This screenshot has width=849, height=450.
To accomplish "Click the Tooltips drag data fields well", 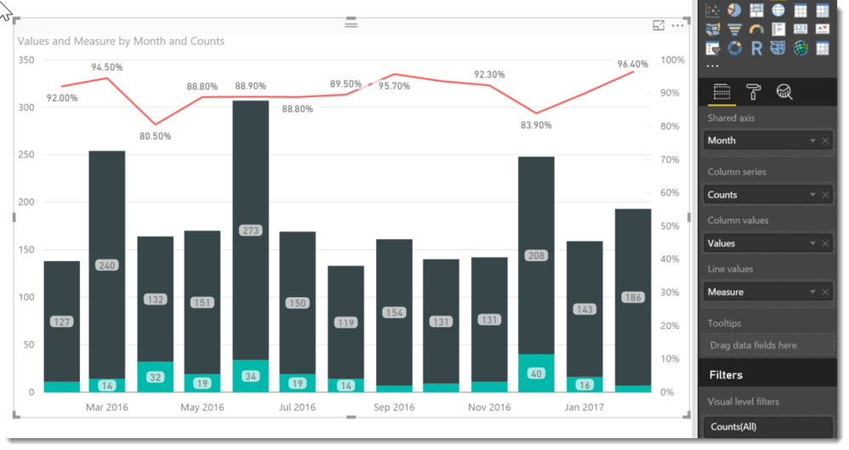I will (767, 345).
